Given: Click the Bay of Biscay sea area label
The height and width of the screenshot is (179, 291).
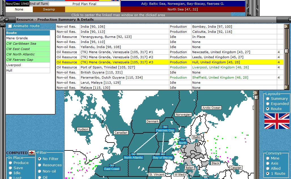Looking at the screenshot, I should (163, 158).
